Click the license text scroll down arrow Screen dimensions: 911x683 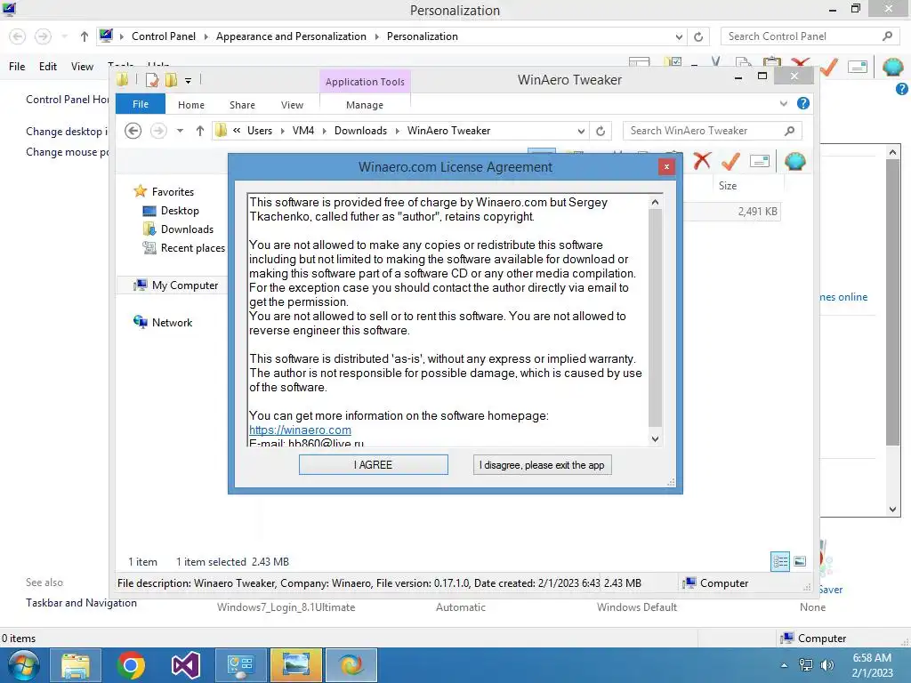tap(655, 439)
